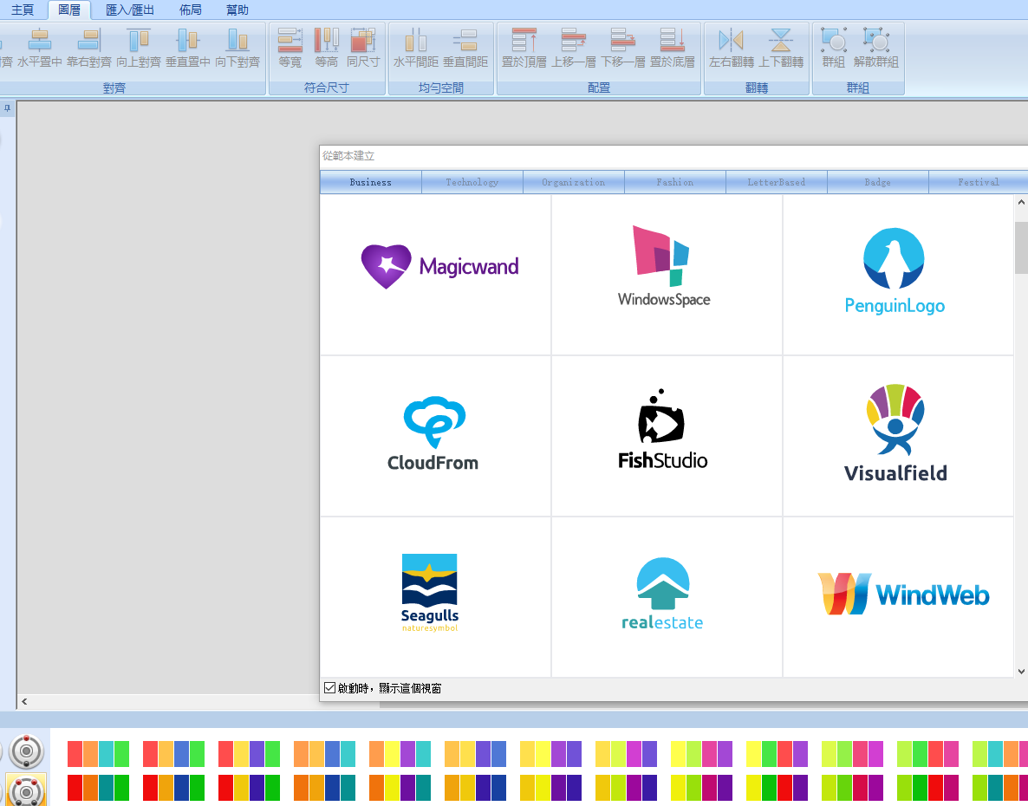Toggle 啟動時，顯示這個視窗 checkbox

(329, 687)
